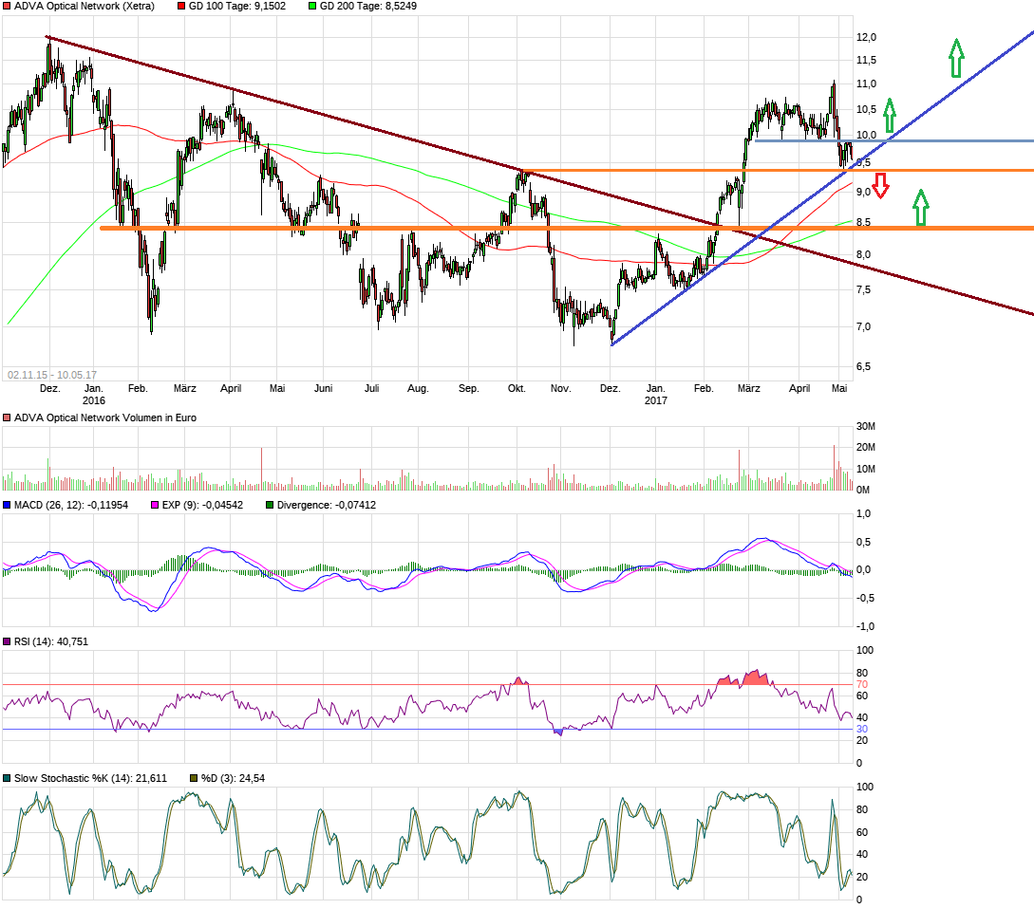Click the 'GD 100 Tage: 9,1502' label
Image resolution: width=1034 pixels, height=909 pixels.
(237, 6)
